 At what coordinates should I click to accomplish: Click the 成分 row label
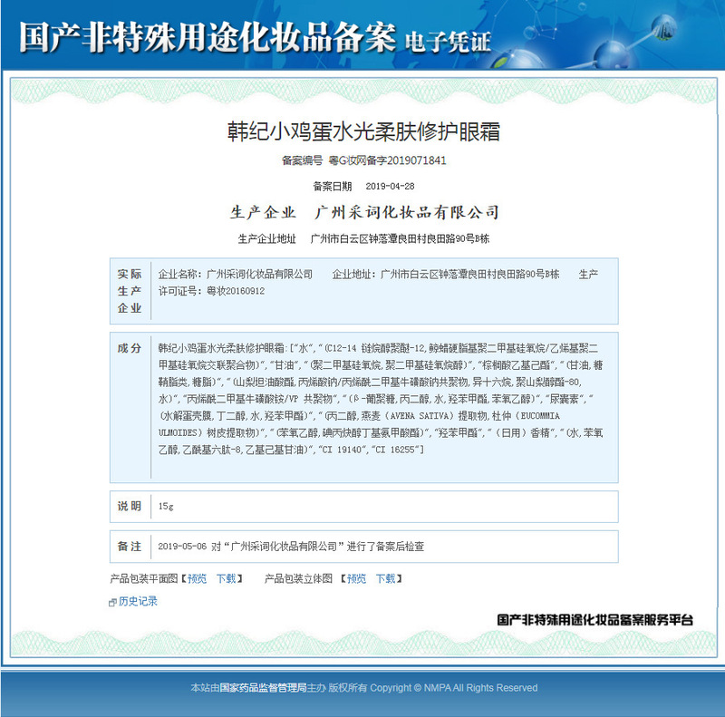point(130,348)
